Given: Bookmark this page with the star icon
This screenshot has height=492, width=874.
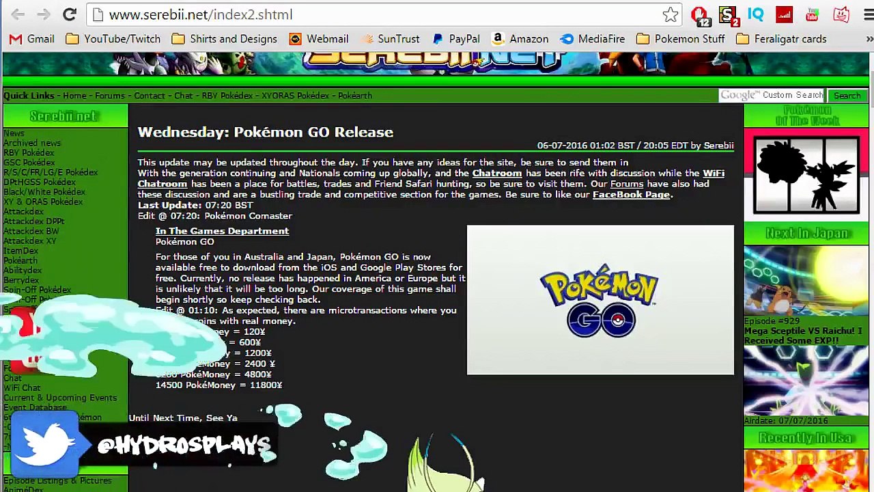Looking at the screenshot, I should [x=670, y=14].
